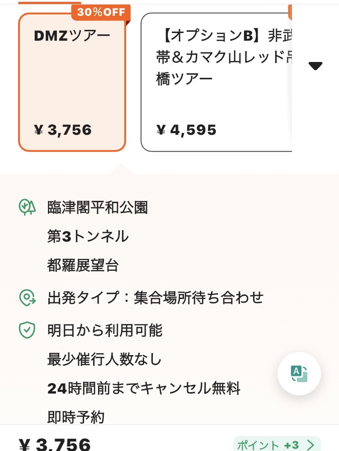Tap the translate floating icon
Screen dimensions: 339x451
tap(299, 374)
